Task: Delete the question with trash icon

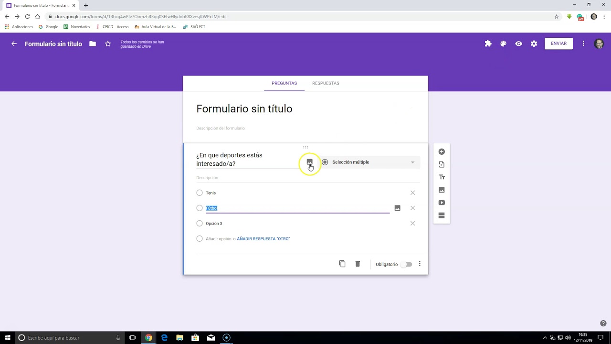Action: click(358, 264)
